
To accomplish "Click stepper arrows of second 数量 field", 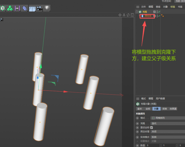I will coord(176,145).
